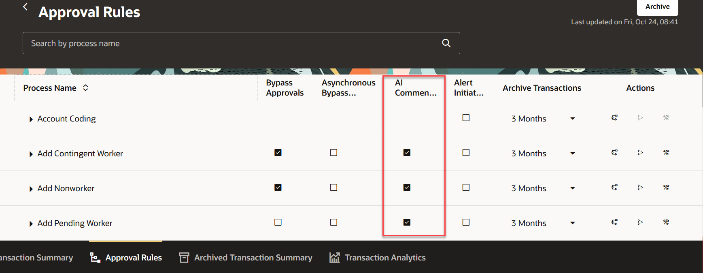This screenshot has height=273, width=703.
Task: Check Alert Initiator for Account Coding
Action: pos(466,117)
